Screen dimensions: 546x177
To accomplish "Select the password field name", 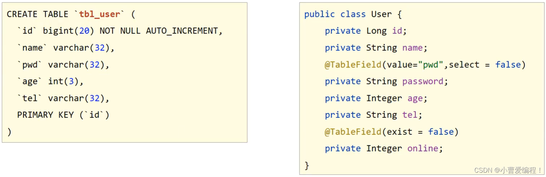I will click(x=423, y=81).
